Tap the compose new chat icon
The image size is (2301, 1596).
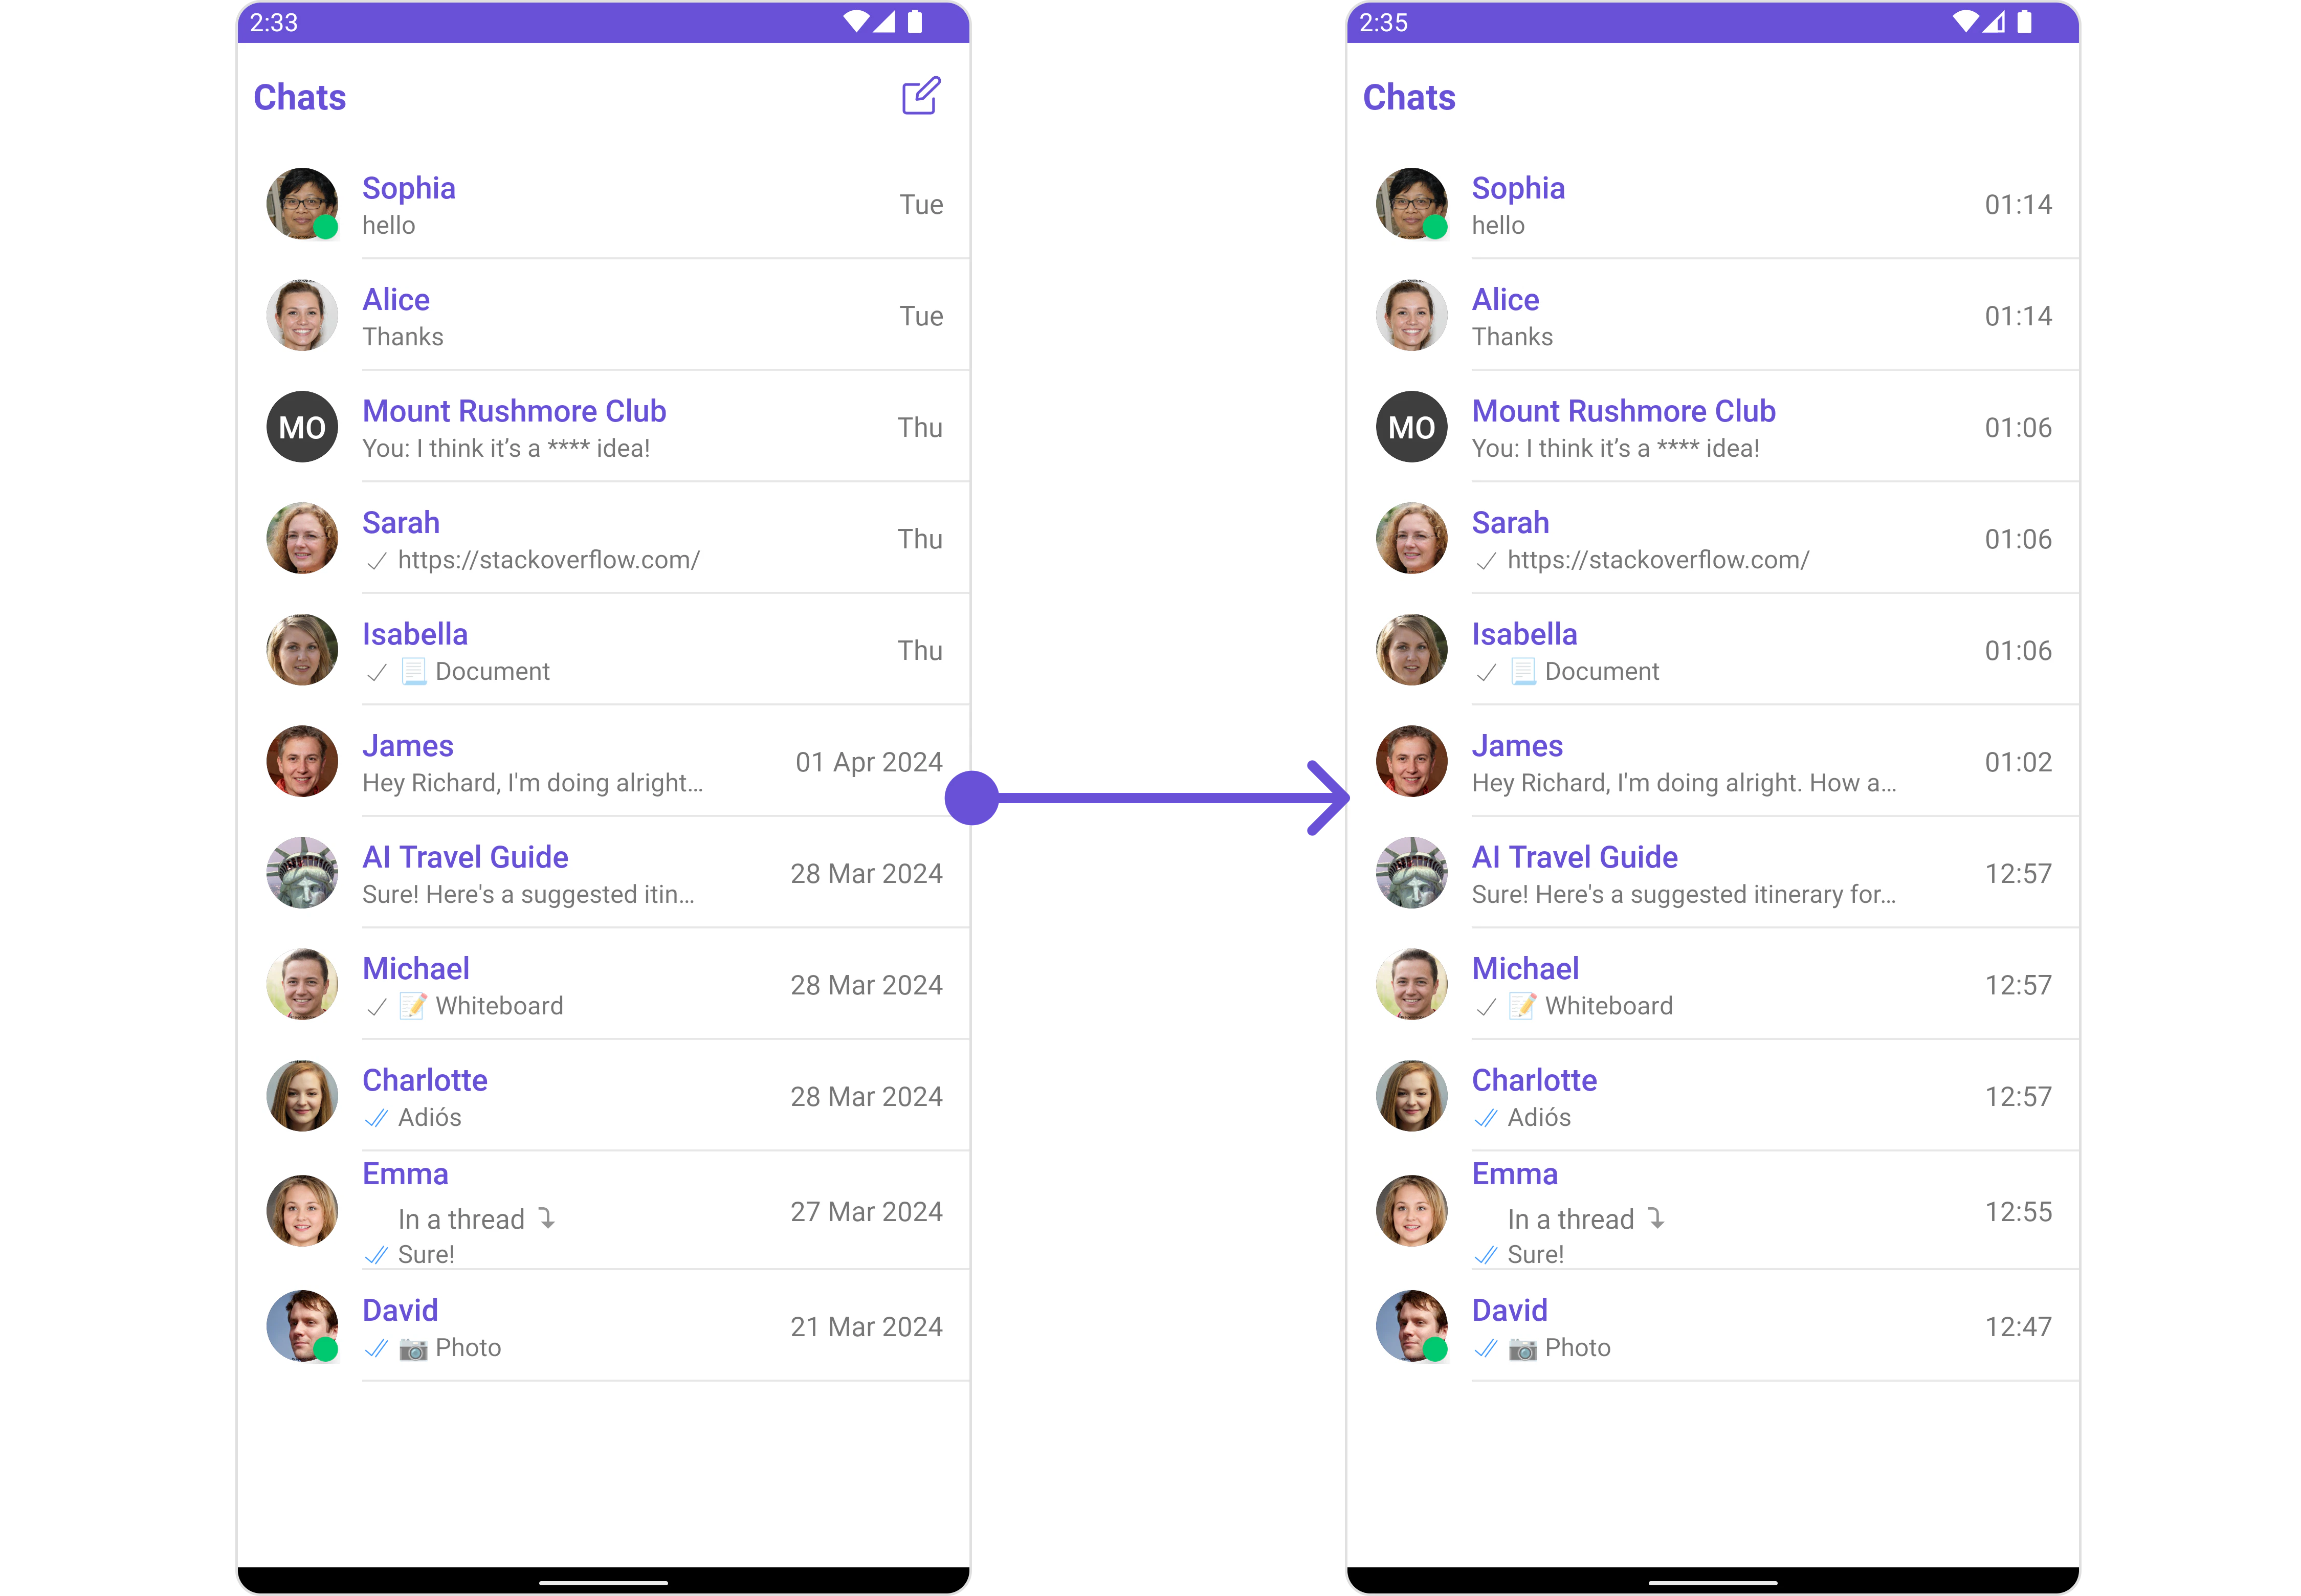920,96
